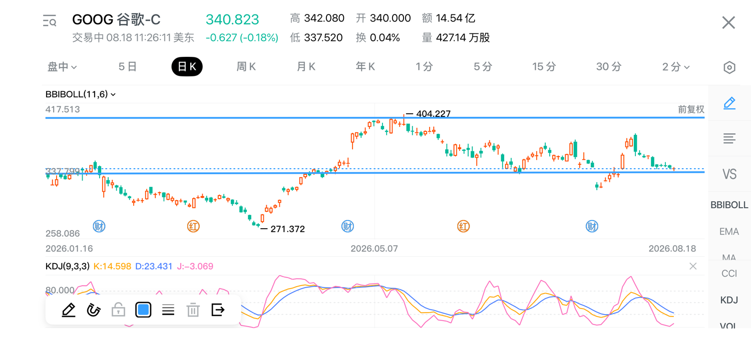The height and width of the screenshot is (346, 751).
Task: Select the pencil draw tool in floating toolbar
Action: coord(69,310)
